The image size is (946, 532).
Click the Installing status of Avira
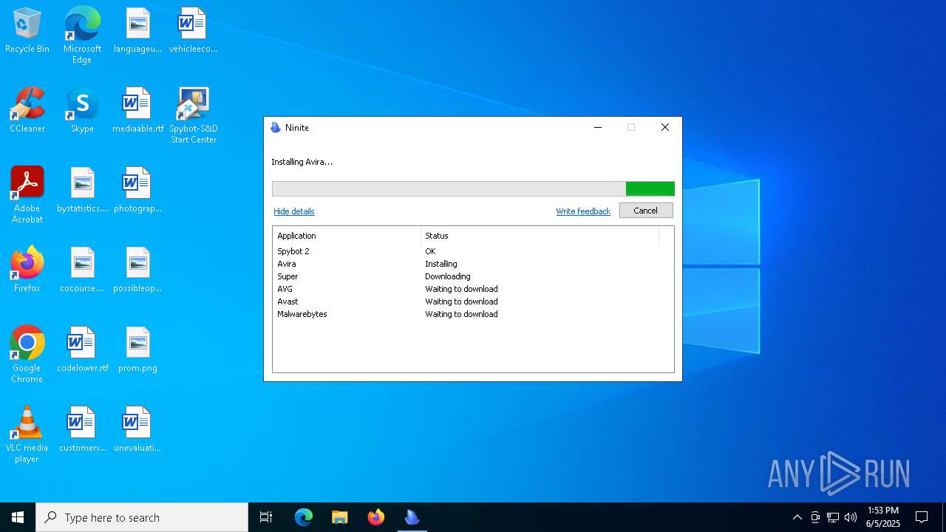pos(441,264)
